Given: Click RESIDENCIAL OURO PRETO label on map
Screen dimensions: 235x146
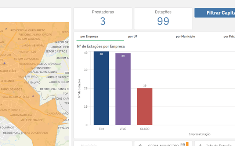Looking at the screenshot, I should [x=28, y=30].
